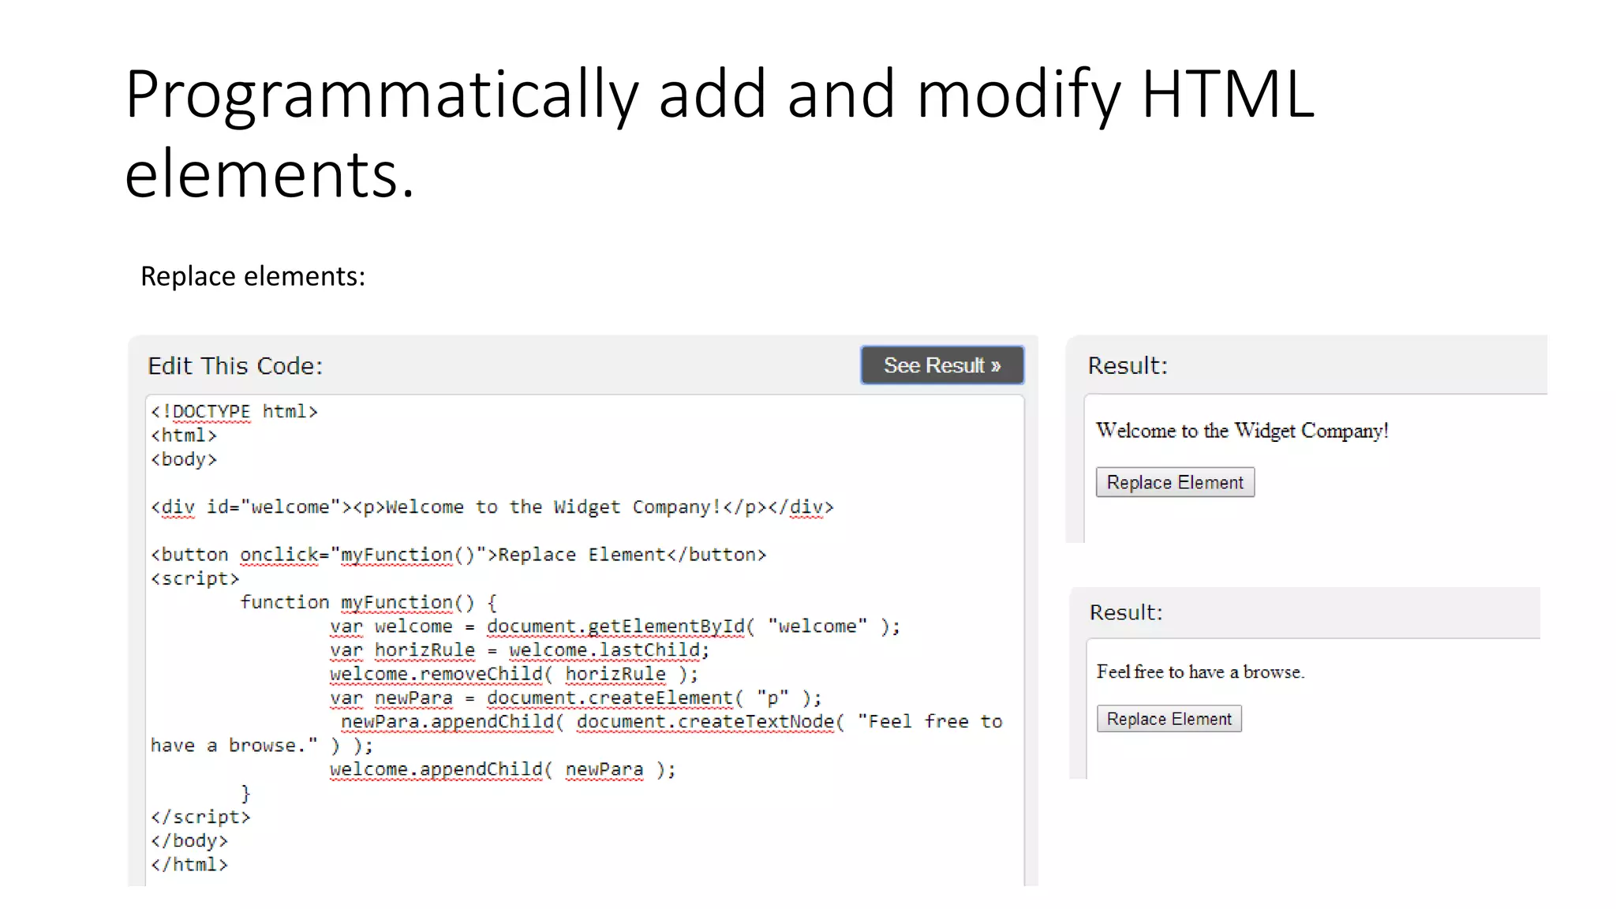Click Replace Element button under Feel free text
The width and height of the screenshot is (1616, 909).
tap(1169, 719)
